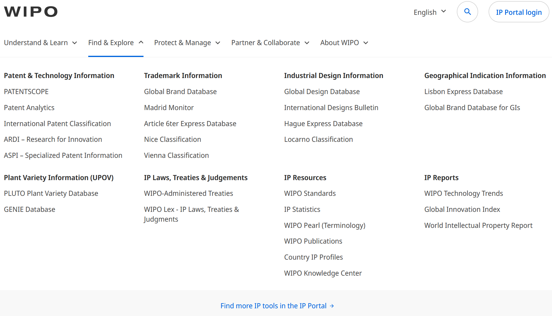Screen dimensions: 552x316
Task: Open GENIE Database link
Action: click(30, 209)
